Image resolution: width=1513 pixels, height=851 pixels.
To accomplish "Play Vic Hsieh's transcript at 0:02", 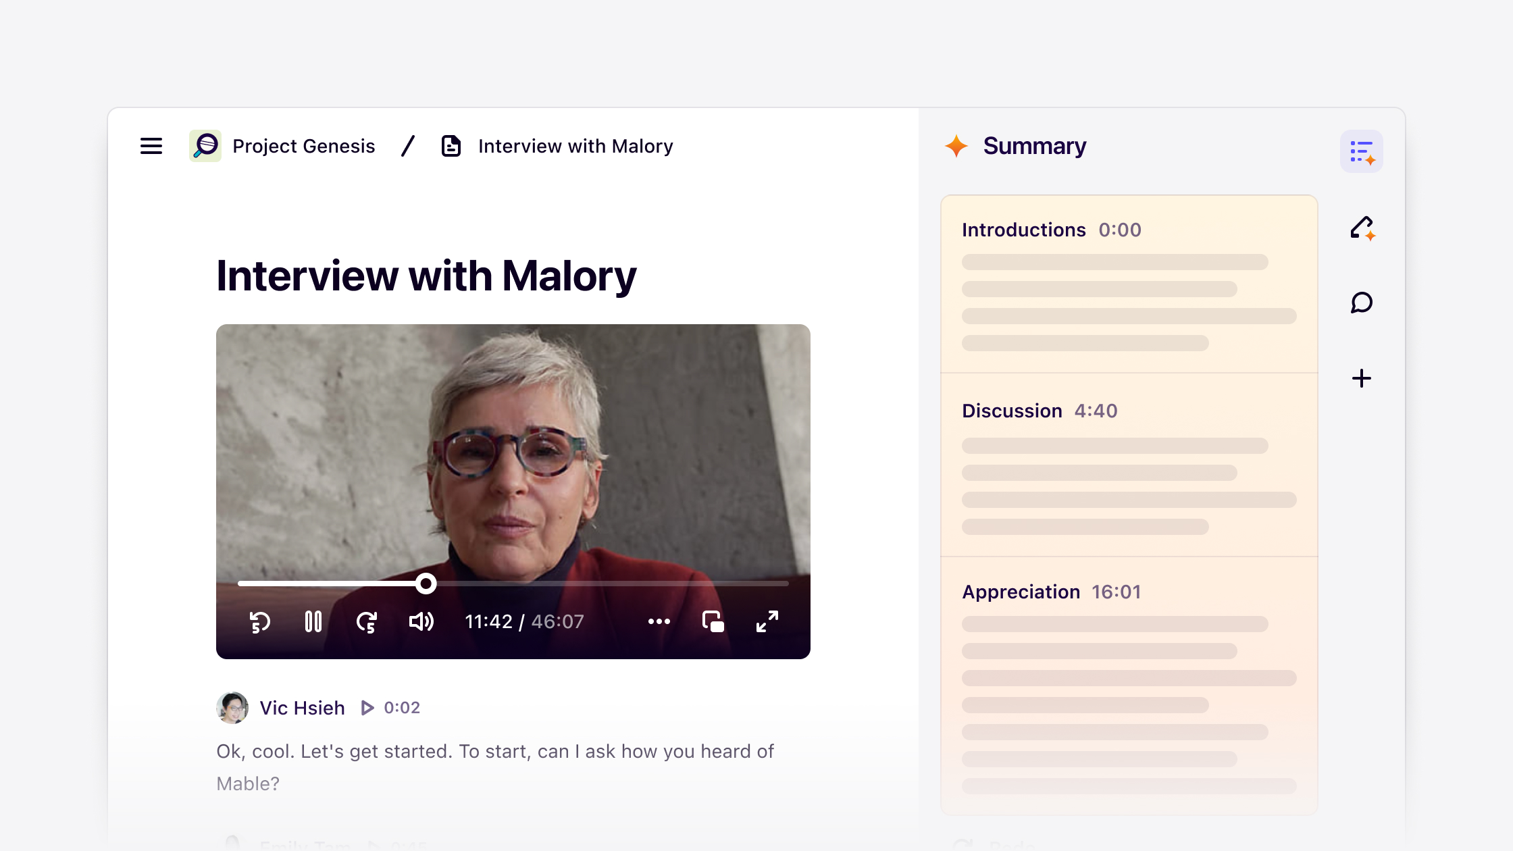I will (x=368, y=708).
